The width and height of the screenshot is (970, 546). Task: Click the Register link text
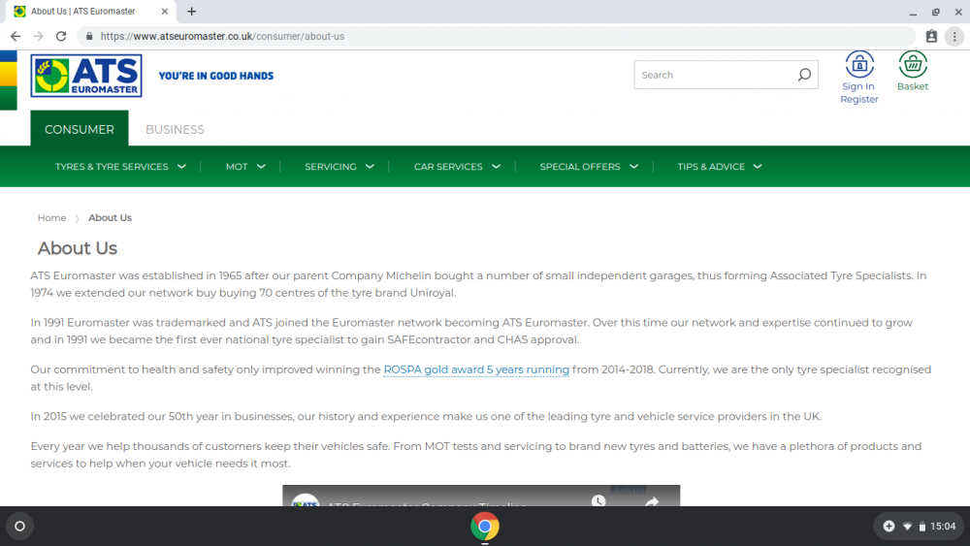[x=858, y=99]
